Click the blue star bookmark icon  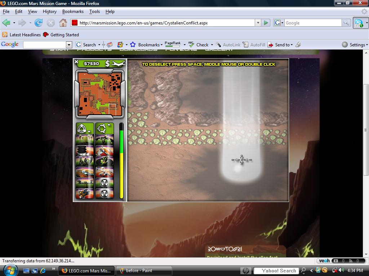pos(133,45)
